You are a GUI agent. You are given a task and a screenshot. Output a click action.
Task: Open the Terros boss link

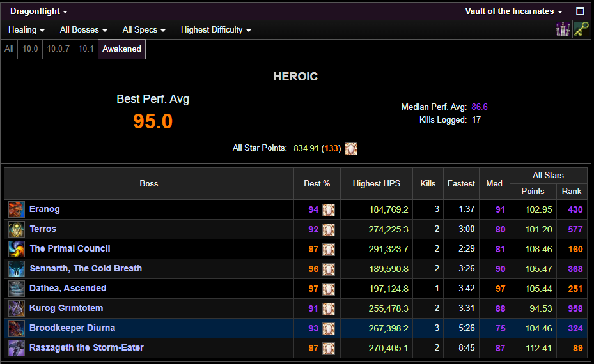tap(43, 229)
